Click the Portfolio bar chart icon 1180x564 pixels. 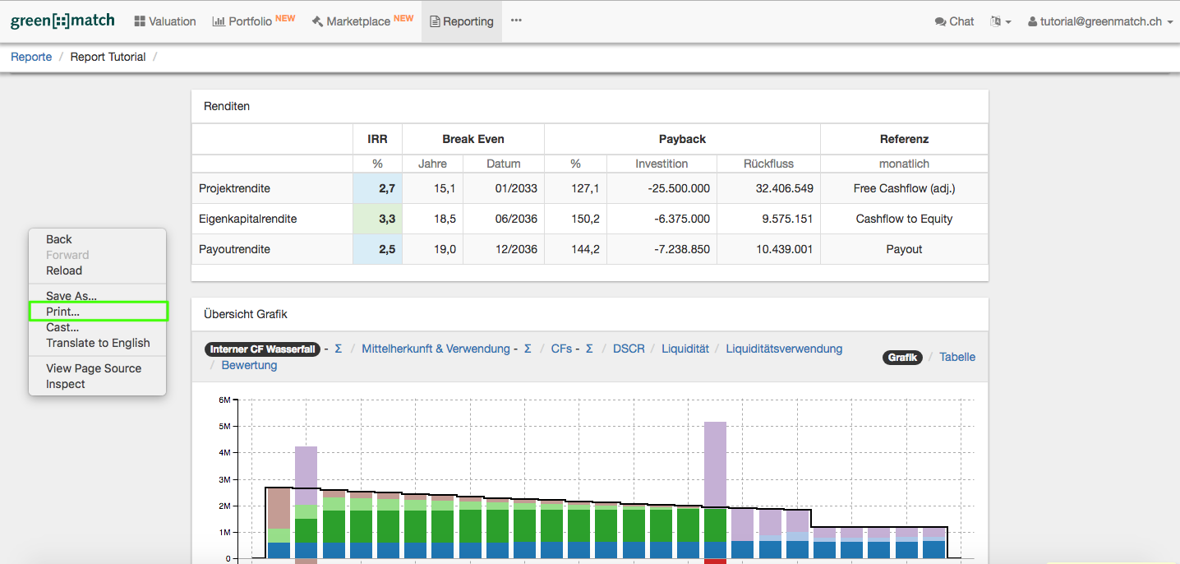pyautogui.click(x=219, y=21)
